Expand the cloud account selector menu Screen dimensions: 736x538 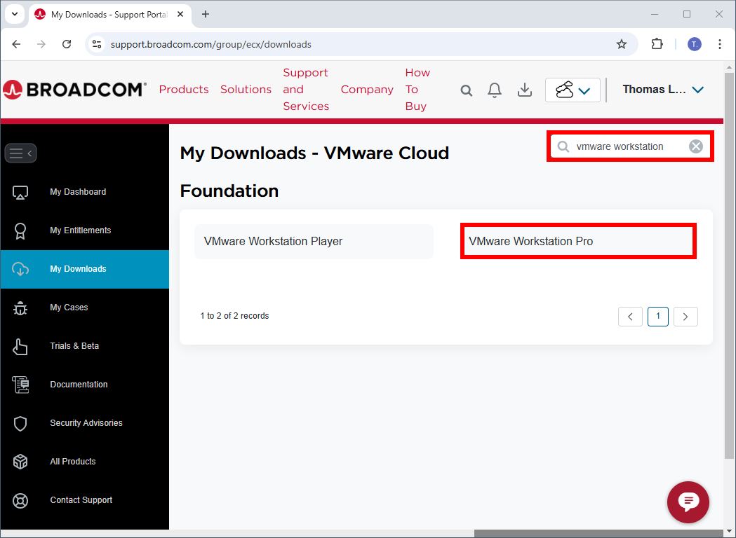click(572, 90)
